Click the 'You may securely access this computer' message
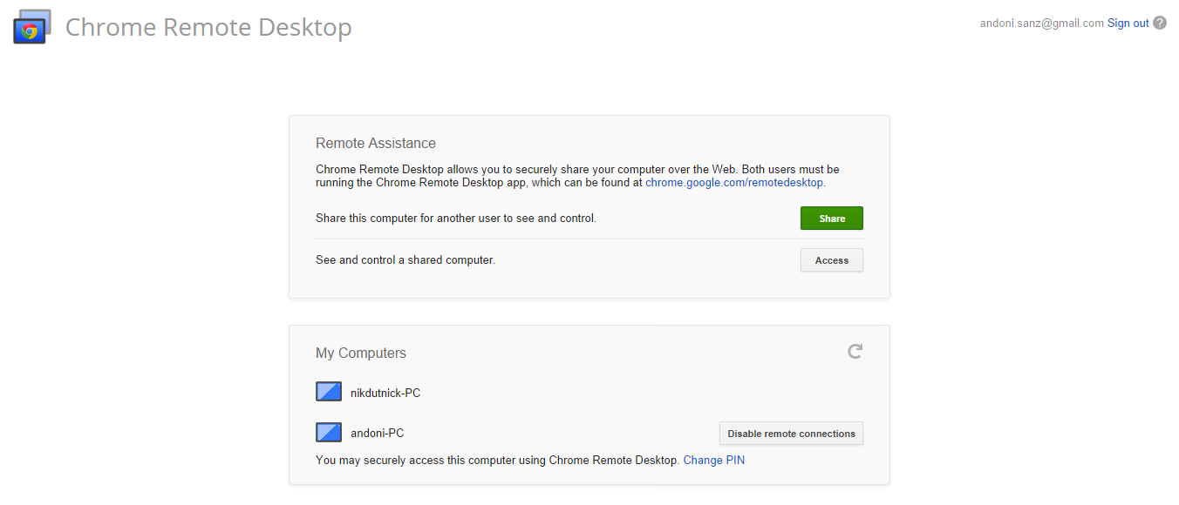Image resolution: width=1179 pixels, height=505 pixels. 497,460
